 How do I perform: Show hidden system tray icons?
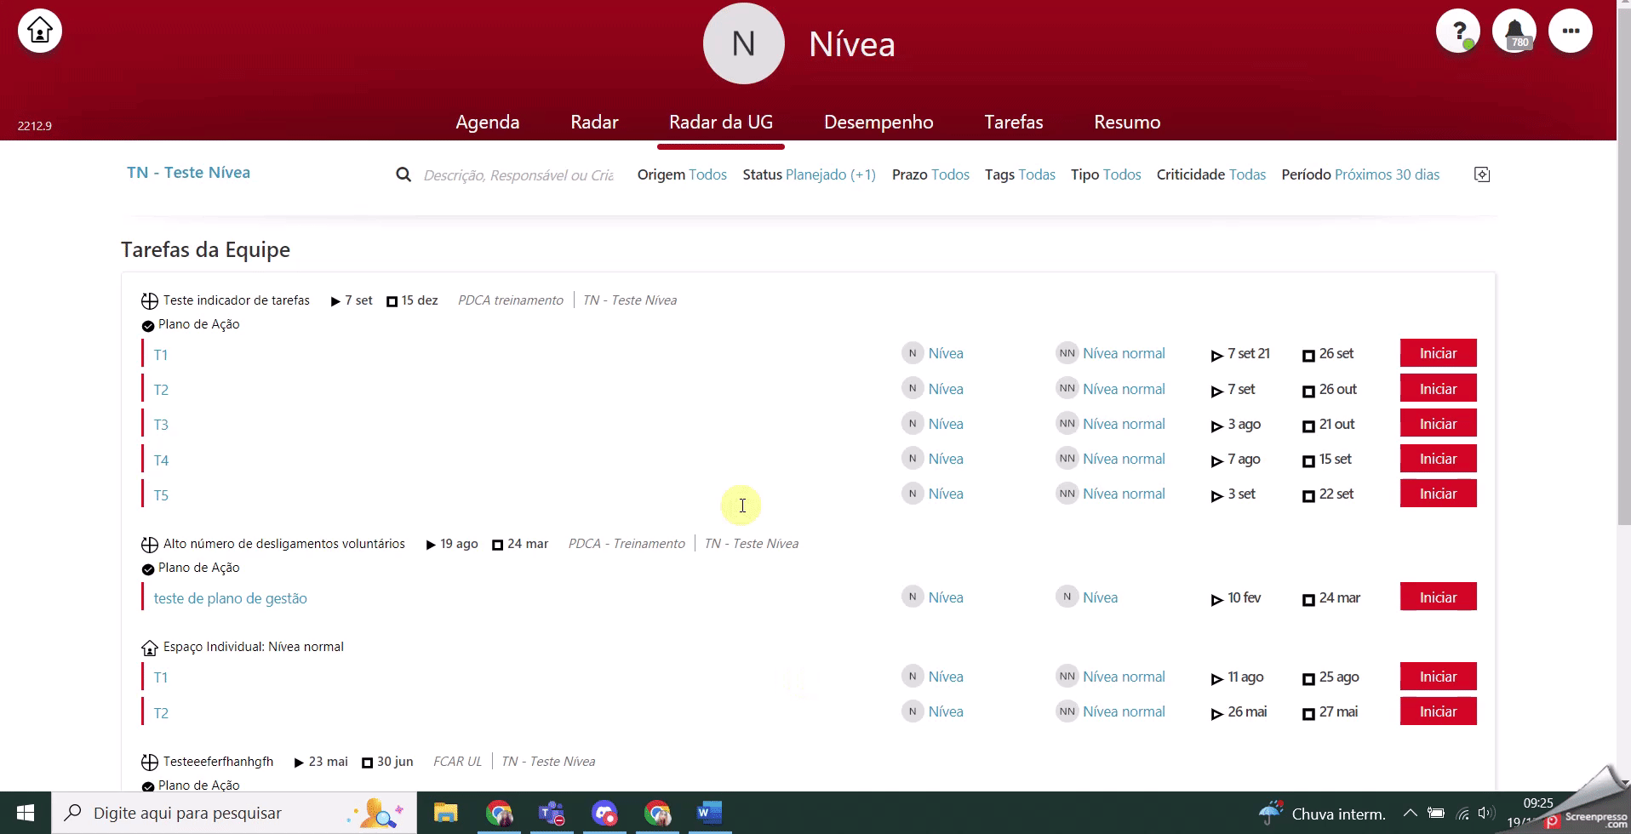(1411, 813)
